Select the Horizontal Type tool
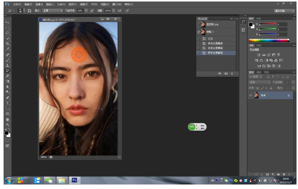 coord(8,103)
